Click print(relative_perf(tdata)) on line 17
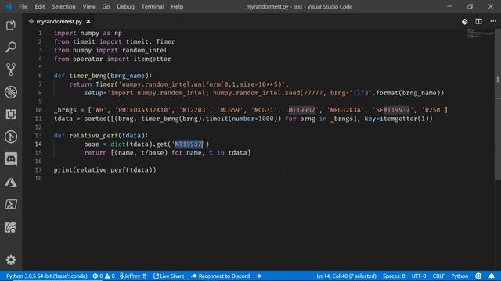 click(x=105, y=170)
